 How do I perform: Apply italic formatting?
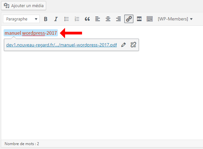56,19
